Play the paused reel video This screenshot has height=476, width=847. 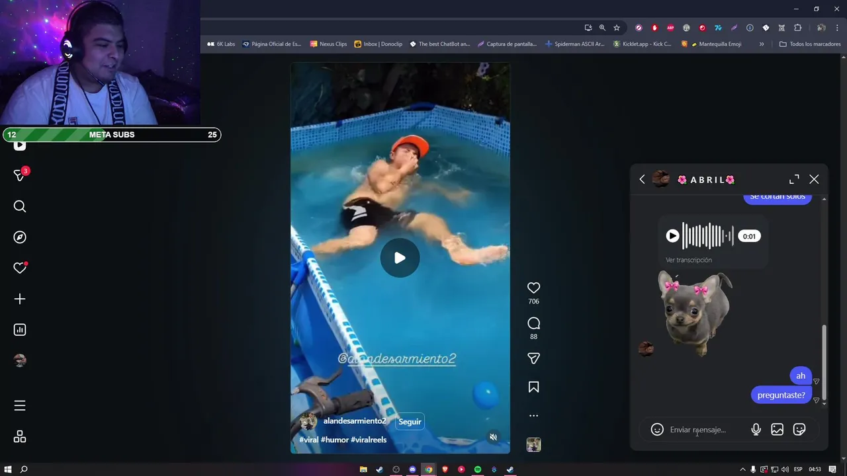click(400, 258)
